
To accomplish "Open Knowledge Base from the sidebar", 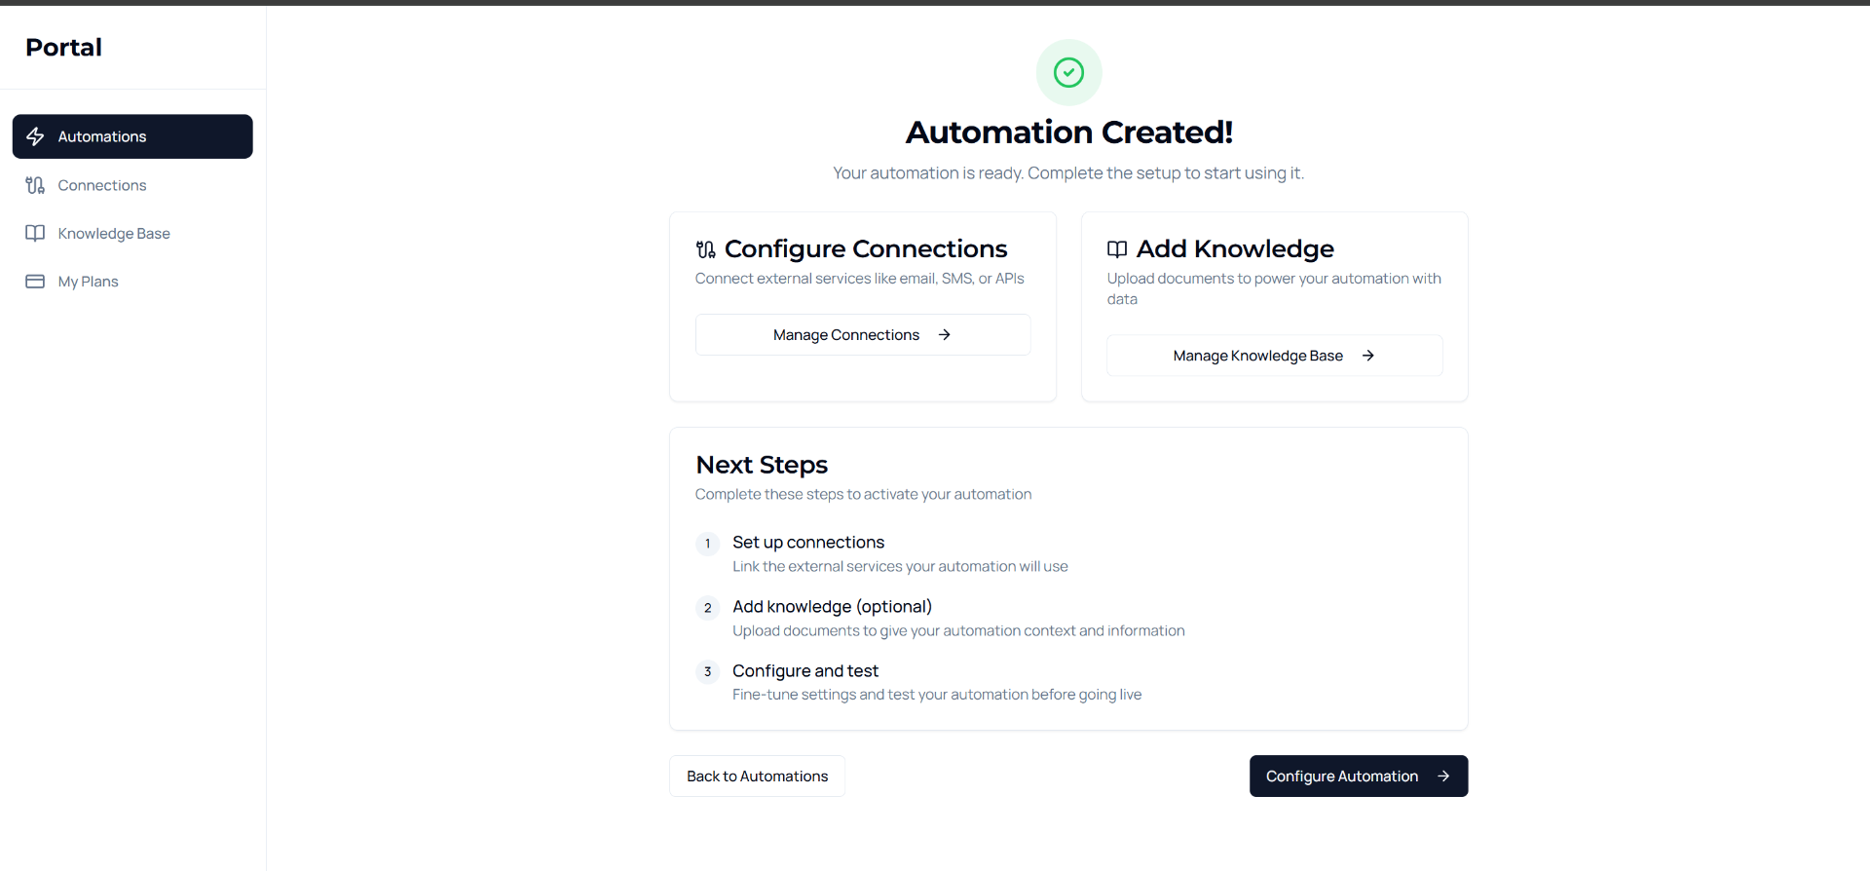I will click(x=114, y=233).
